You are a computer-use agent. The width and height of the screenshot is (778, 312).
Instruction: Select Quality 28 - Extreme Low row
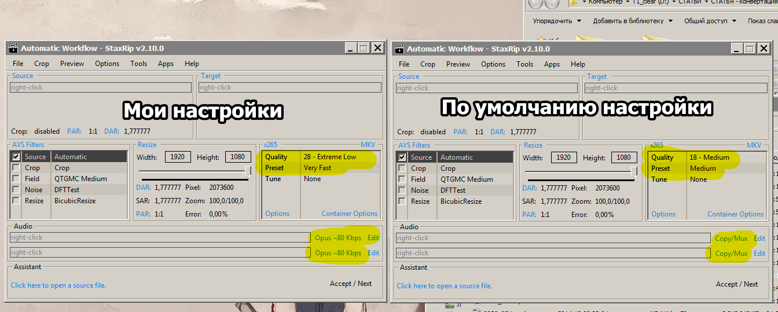coord(321,157)
